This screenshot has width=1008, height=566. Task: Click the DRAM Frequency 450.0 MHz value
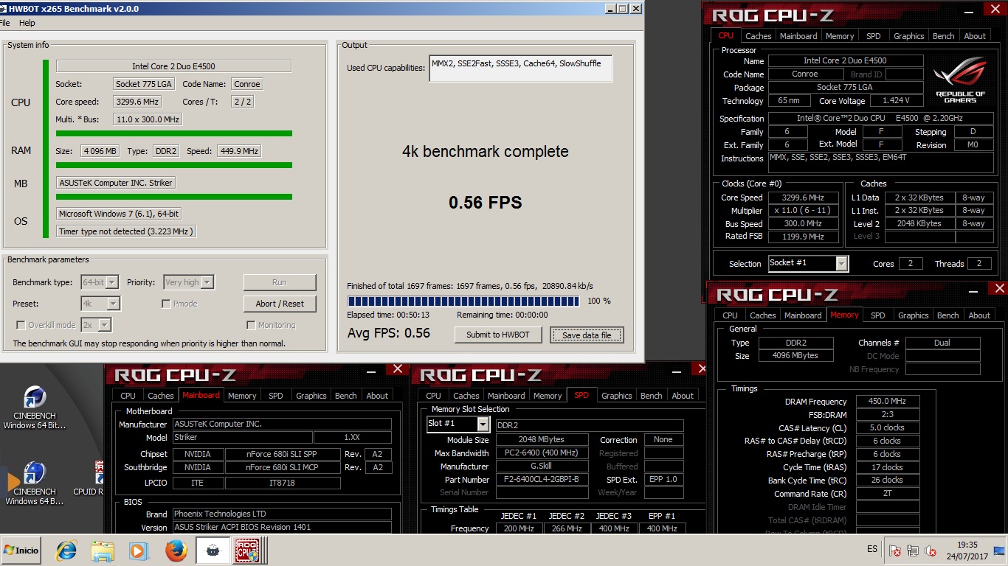point(888,402)
